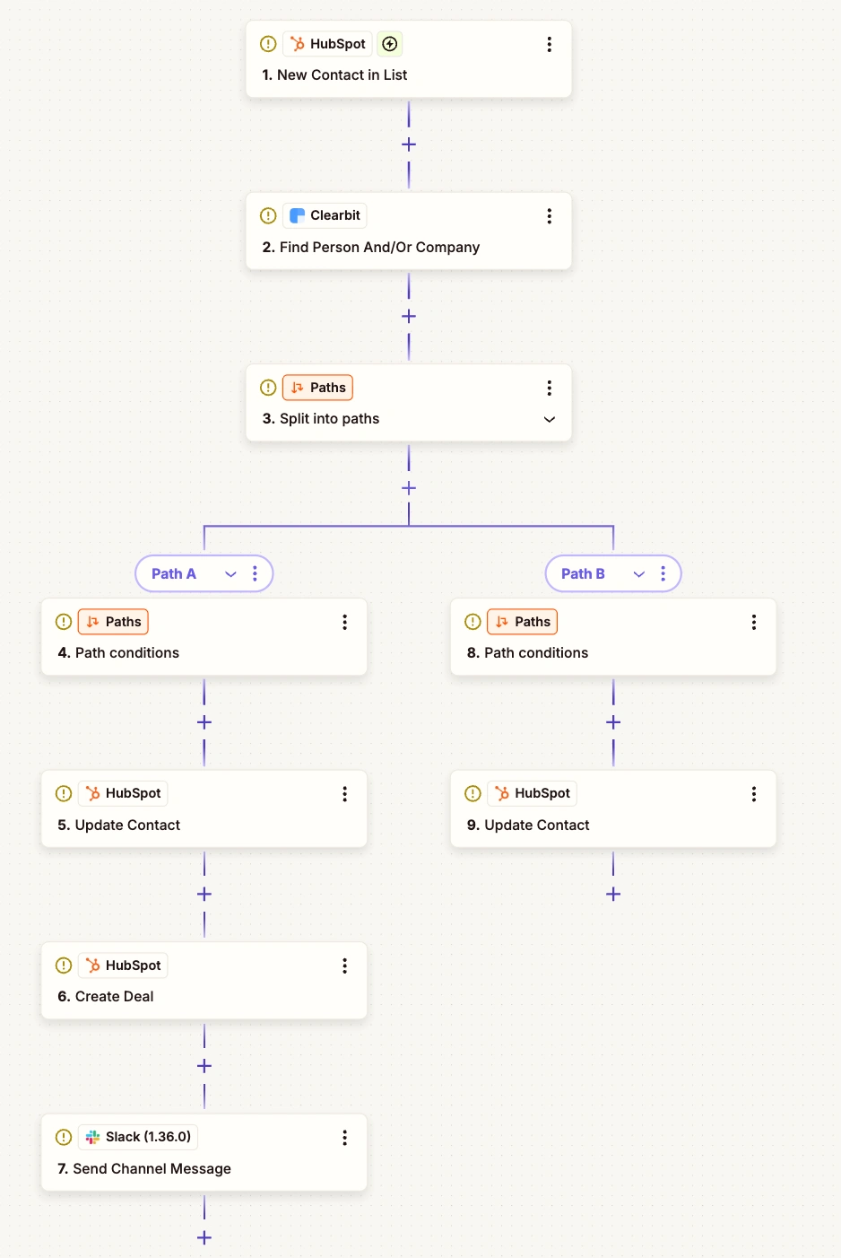Select the Path B label

click(x=583, y=574)
